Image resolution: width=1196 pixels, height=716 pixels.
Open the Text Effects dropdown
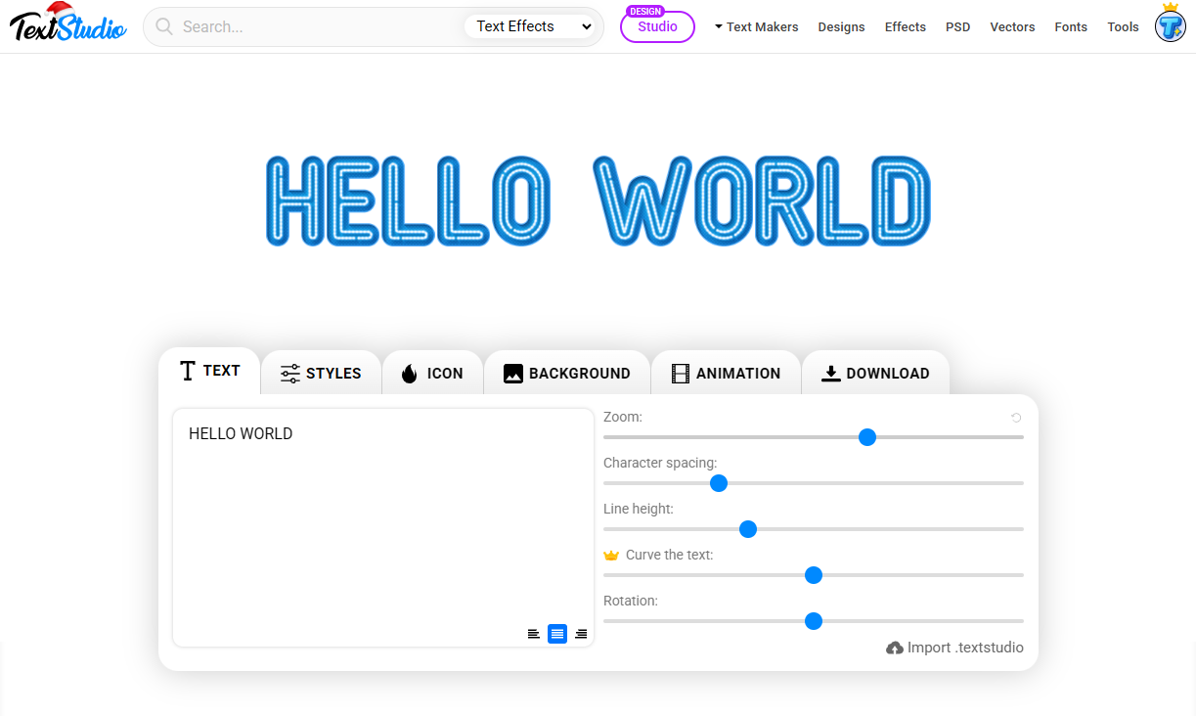pos(531,26)
